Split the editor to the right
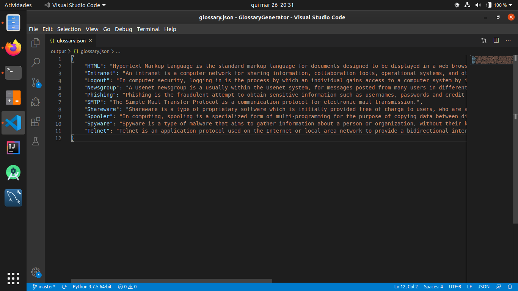This screenshot has height=291, width=518. (496, 41)
